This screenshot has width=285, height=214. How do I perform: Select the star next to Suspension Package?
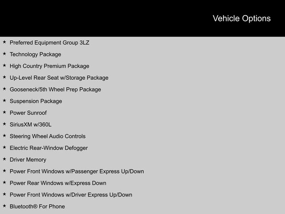click(x=4, y=101)
